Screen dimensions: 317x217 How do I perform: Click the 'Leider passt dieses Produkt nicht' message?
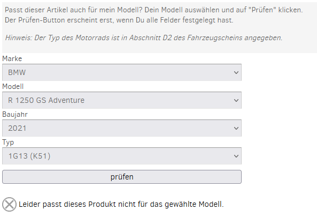coord(121,204)
